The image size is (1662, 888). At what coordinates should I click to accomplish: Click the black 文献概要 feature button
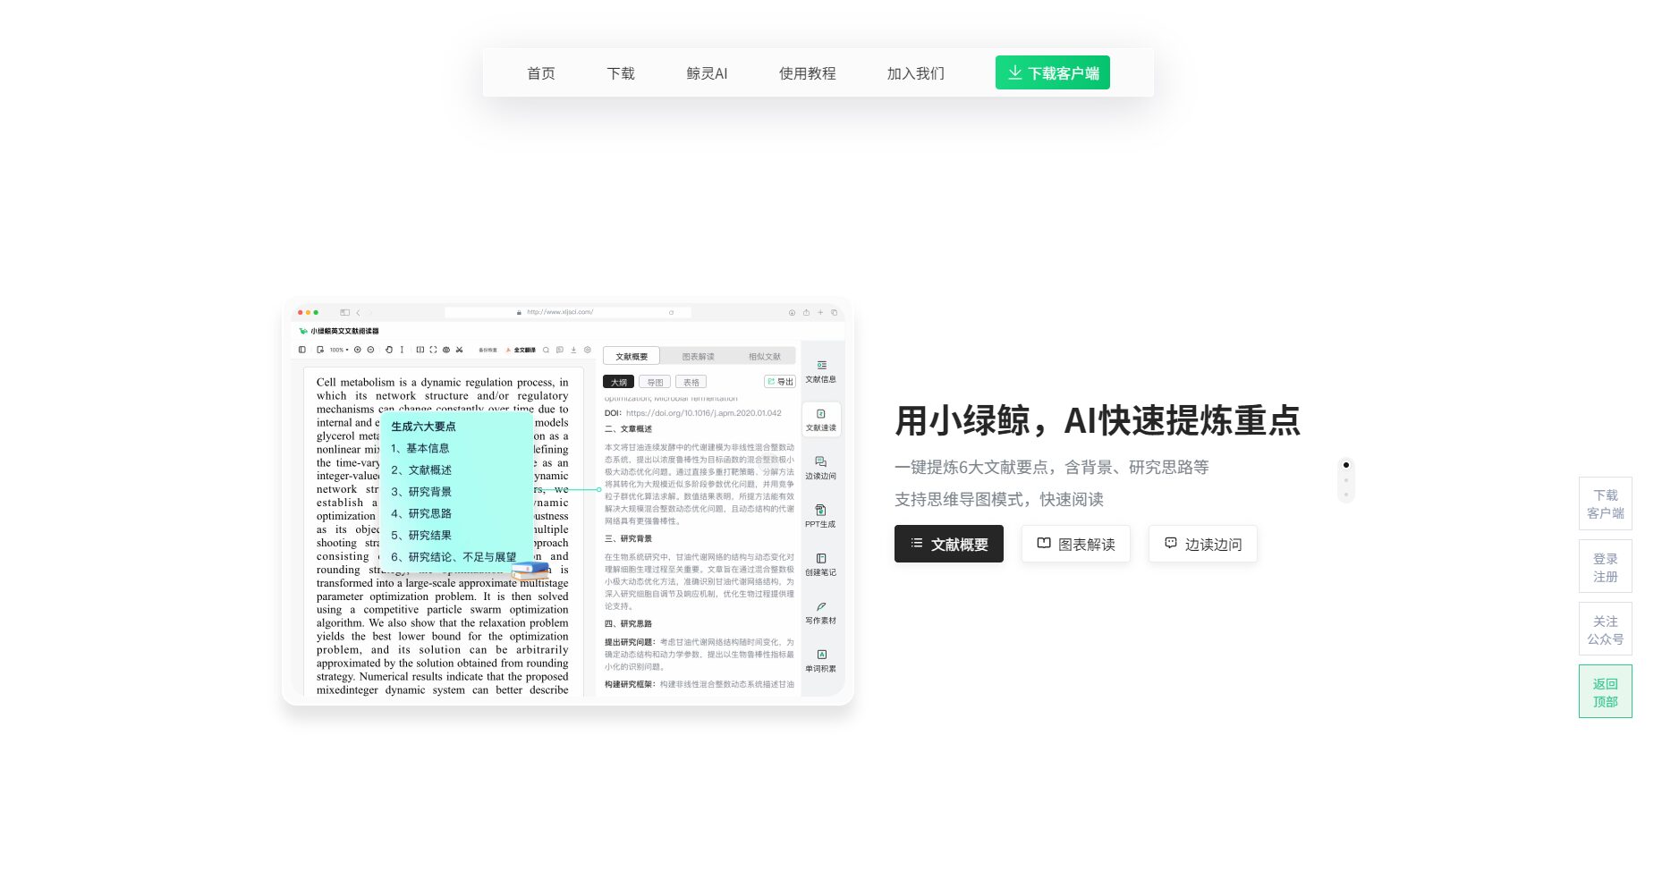[x=948, y=544]
